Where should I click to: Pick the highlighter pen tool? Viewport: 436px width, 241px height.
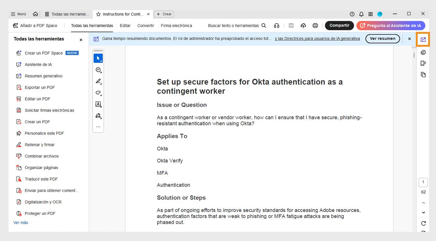[98, 81]
